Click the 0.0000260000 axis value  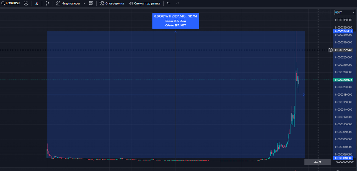tap(343, 65)
